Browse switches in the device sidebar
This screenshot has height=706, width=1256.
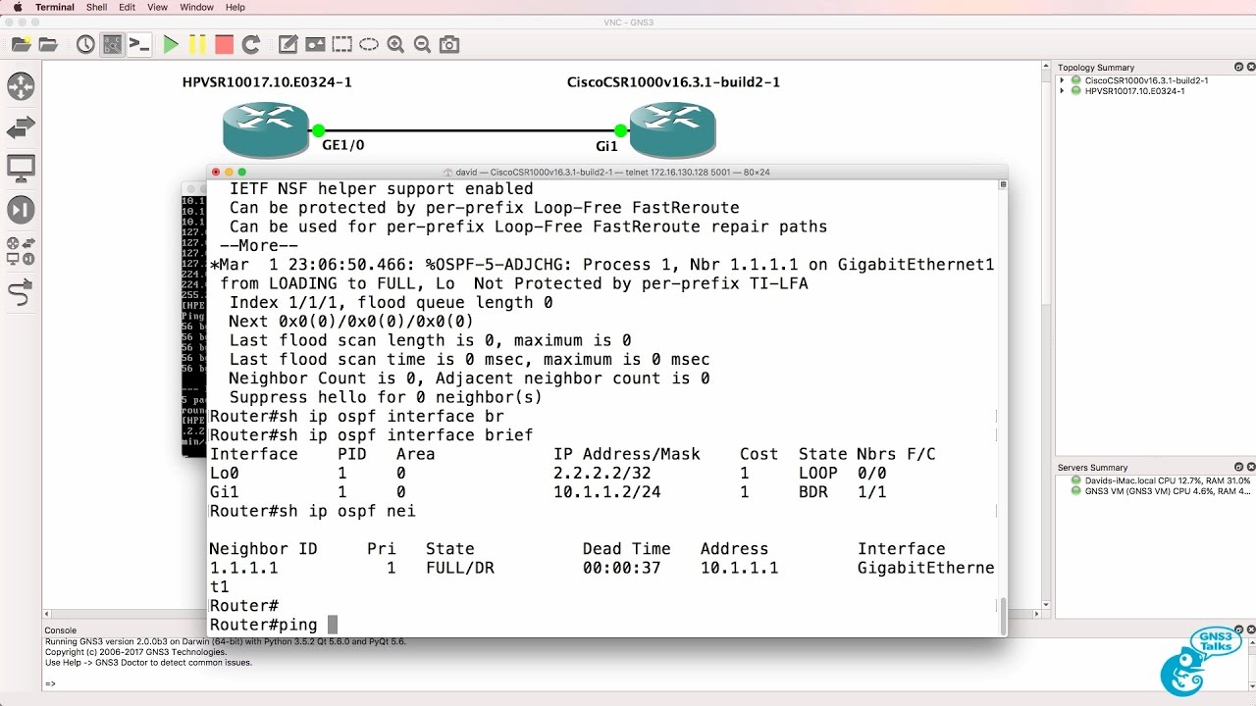click(x=21, y=126)
